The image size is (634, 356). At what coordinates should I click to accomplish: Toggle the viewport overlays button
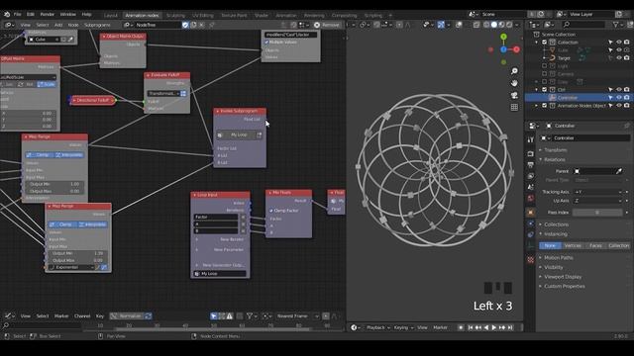pyautogui.click(x=459, y=25)
